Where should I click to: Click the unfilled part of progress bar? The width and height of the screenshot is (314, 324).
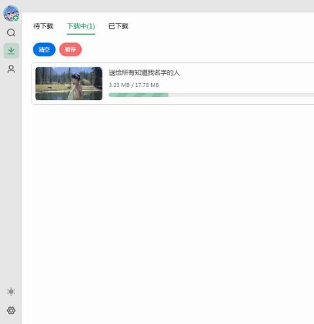tap(241, 95)
